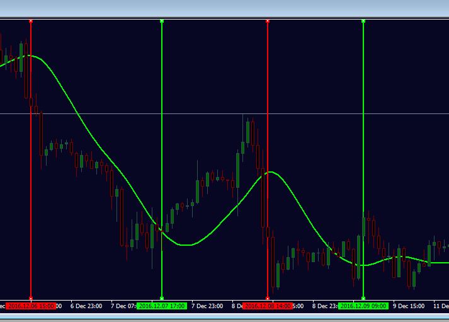Click the green curve's lowest trough
Image resolution: width=449 pixels, height=322 pixels.
pyautogui.click(x=363, y=265)
